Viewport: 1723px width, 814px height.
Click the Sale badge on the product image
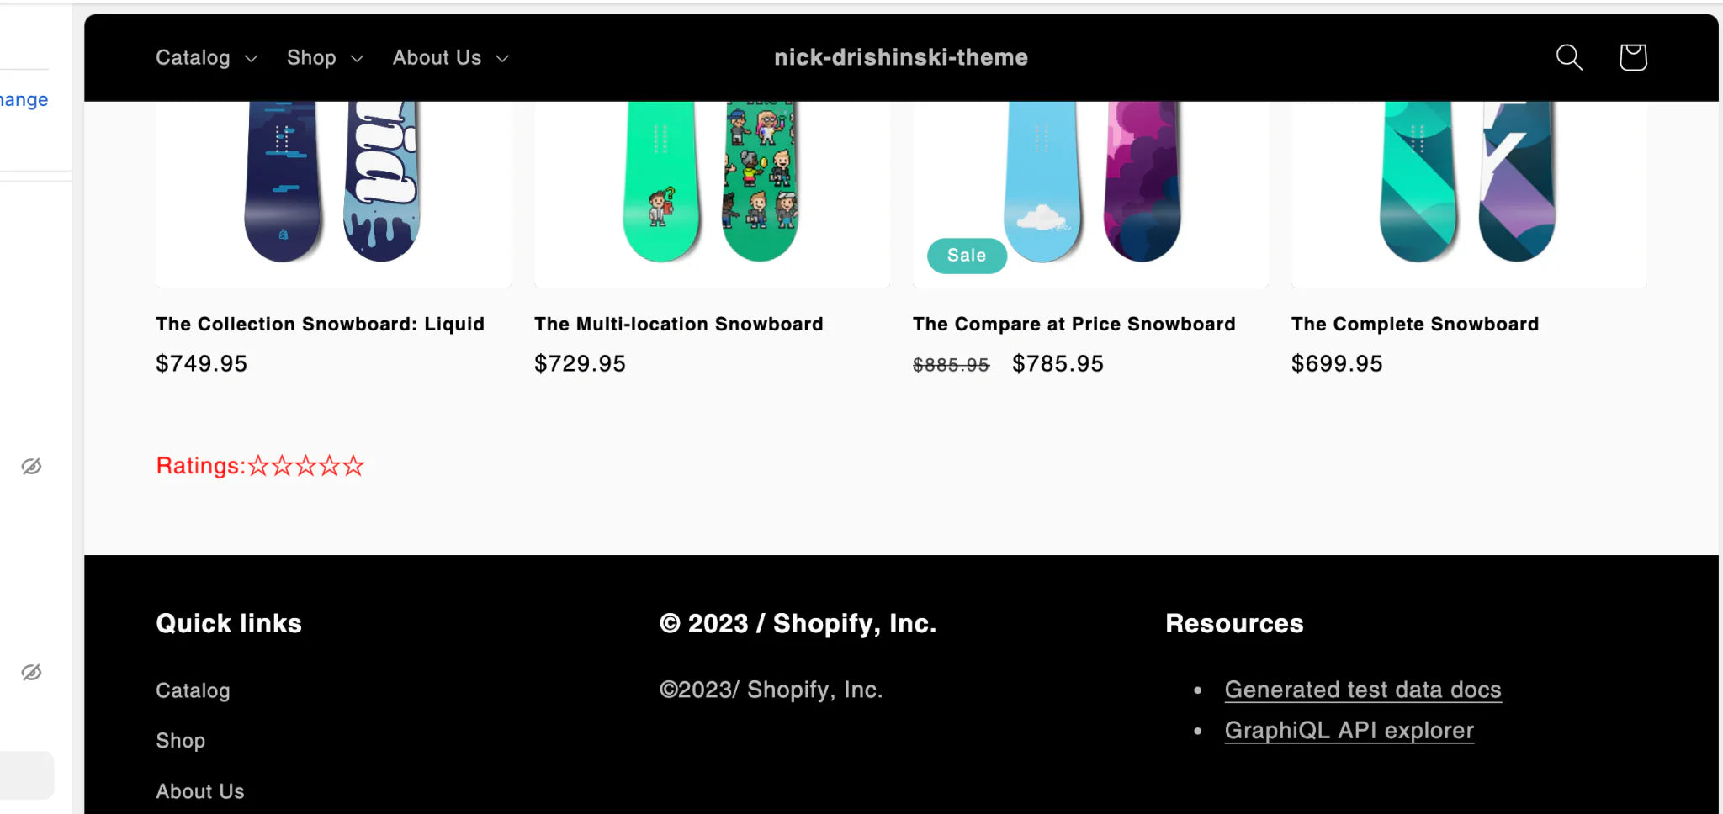pos(967,256)
